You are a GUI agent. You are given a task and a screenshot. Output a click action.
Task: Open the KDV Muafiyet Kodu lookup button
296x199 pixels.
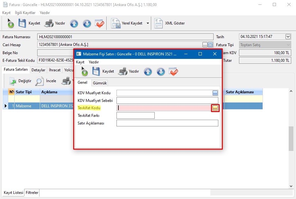click(x=215, y=93)
